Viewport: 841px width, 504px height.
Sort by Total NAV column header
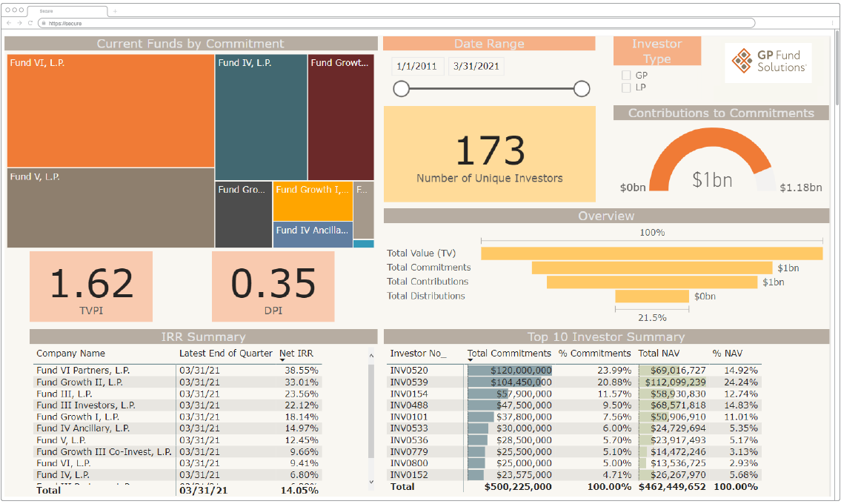(659, 354)
